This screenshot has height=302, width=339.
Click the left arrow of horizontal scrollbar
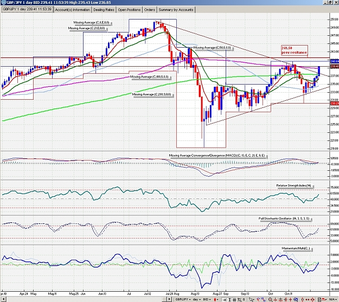pyautogui.click(x=3, y=299)
